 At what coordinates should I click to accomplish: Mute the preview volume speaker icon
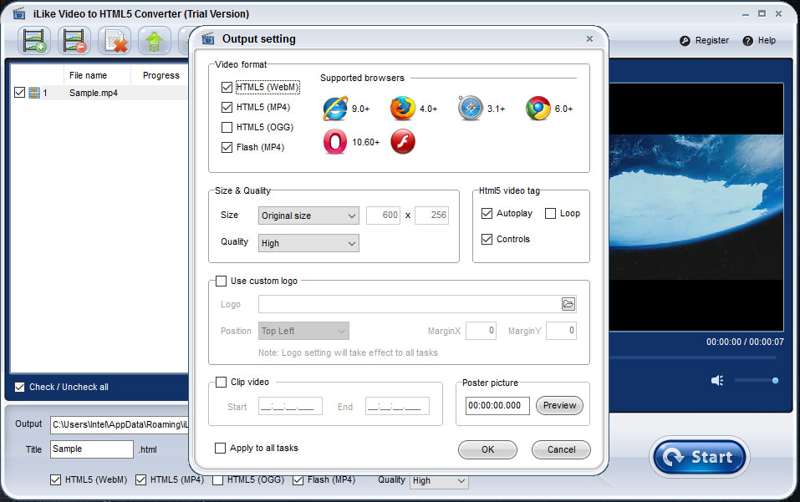coord(717,381)
